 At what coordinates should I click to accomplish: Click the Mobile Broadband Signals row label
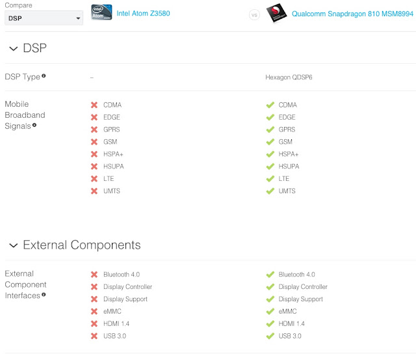click(x=25, y=115)
